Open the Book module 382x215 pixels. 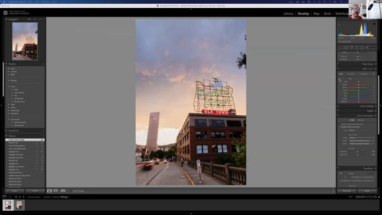327,14
